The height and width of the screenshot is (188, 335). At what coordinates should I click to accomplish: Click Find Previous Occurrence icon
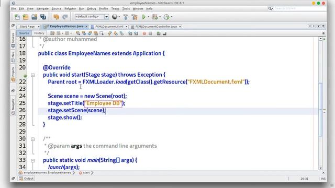tap(84, 33)
